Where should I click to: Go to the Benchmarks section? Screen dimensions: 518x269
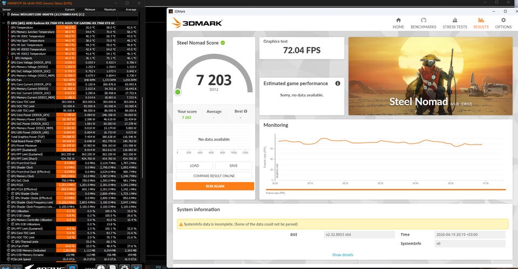[423, 23]
